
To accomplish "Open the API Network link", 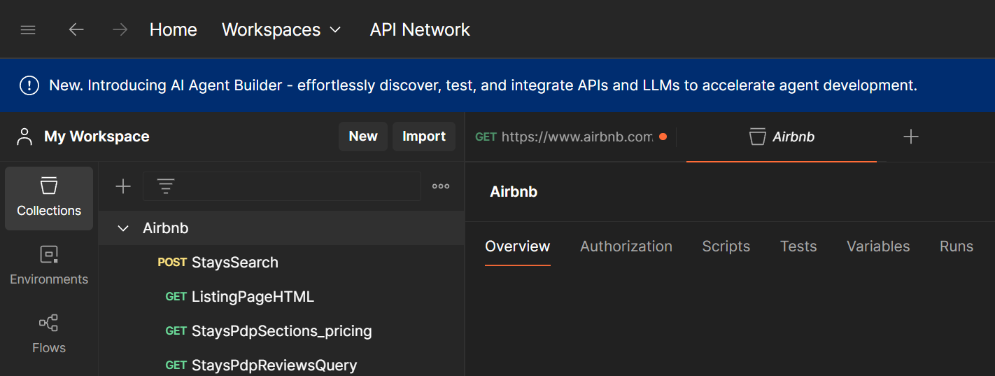I will coord(420,30).
